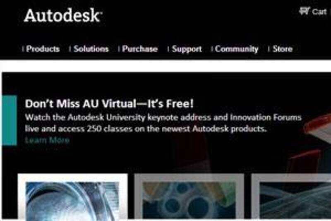This screenshot has width=331, height=221.
Task: Select the teal banner slide marker
Action: 9,120
